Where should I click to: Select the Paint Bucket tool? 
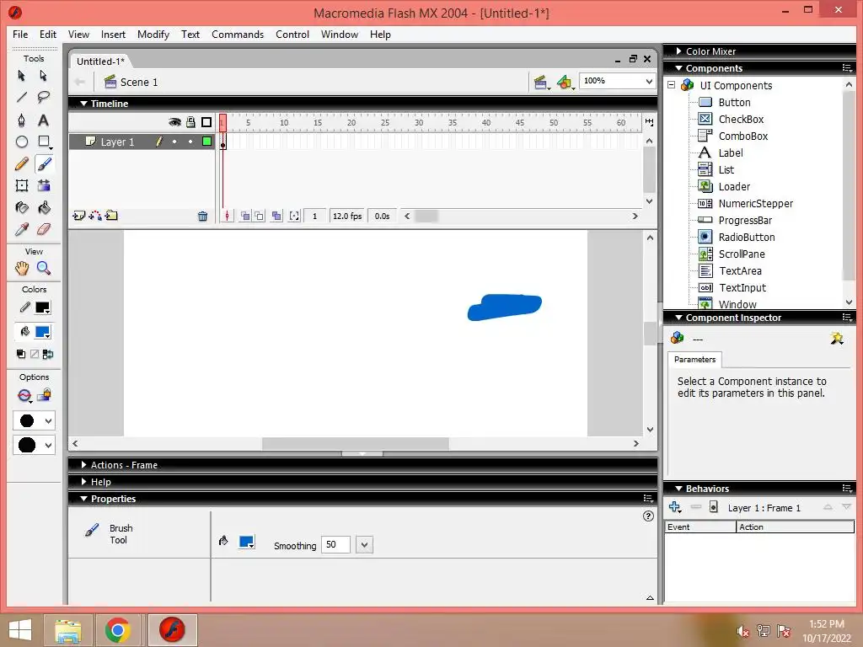click(44, 207)
